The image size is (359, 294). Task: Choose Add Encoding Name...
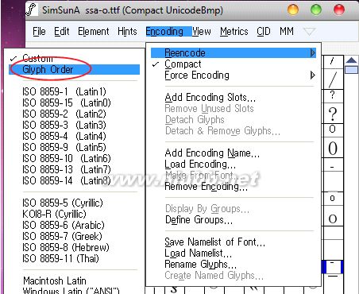(212, 153)
